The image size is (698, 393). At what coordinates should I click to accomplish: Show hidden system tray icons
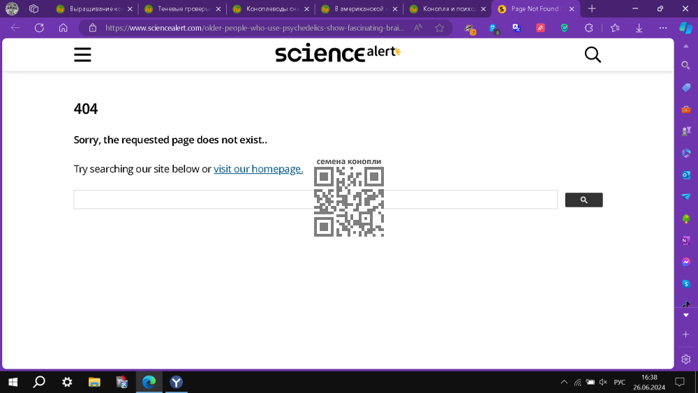point(564,382)
